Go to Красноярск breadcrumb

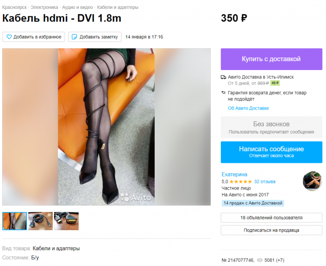[14, 7]
